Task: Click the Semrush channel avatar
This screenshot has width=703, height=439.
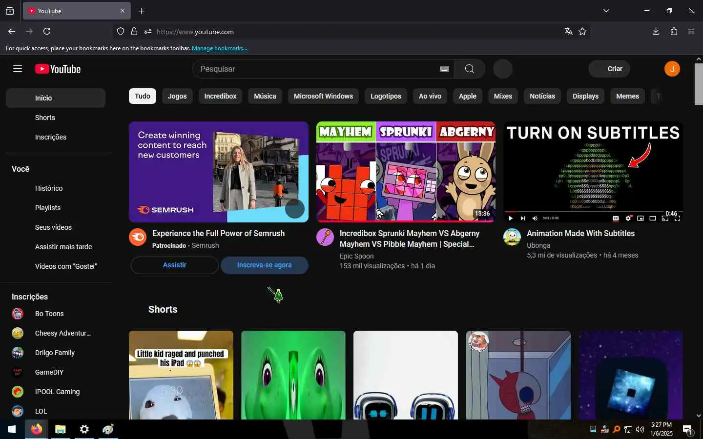Action: 138,237
